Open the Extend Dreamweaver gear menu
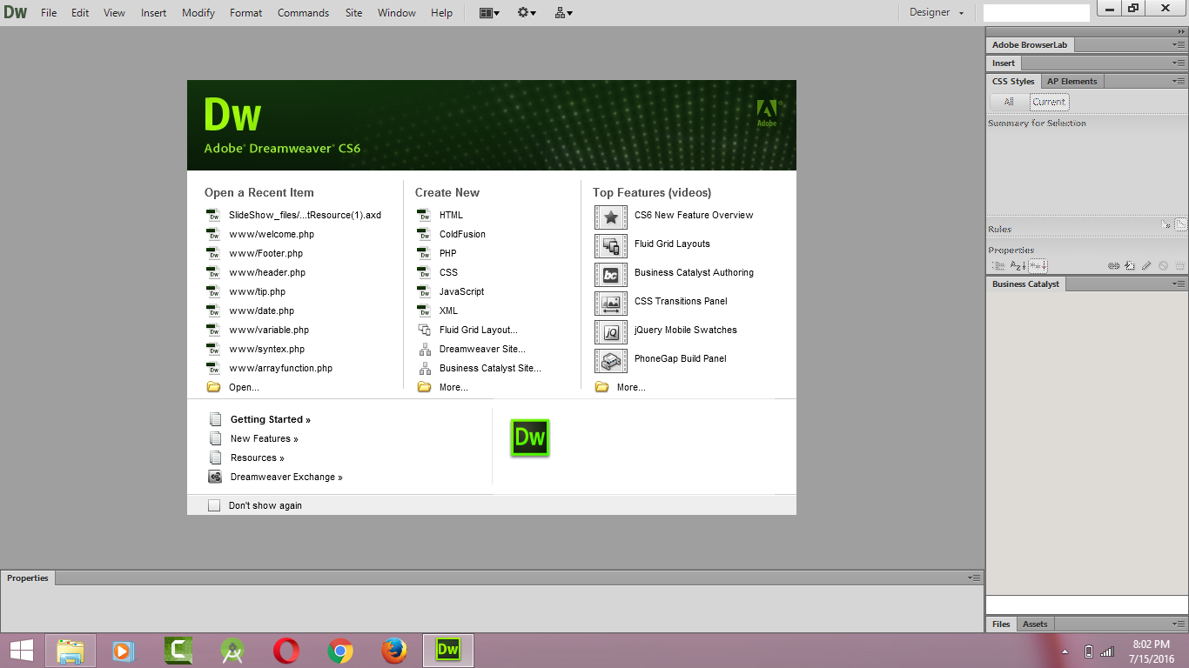1189x668 pixels. [527, 13]
